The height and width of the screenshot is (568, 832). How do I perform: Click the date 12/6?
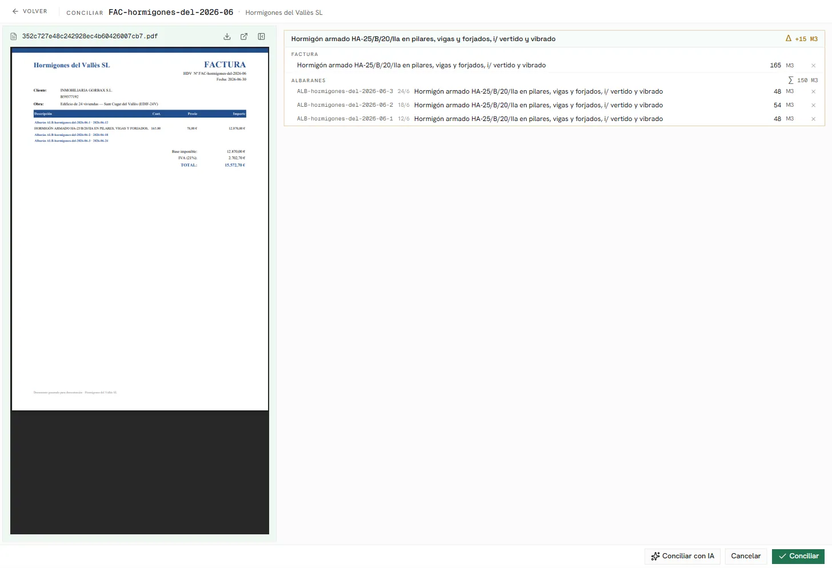pyautogui.click(x=403, y=119)
